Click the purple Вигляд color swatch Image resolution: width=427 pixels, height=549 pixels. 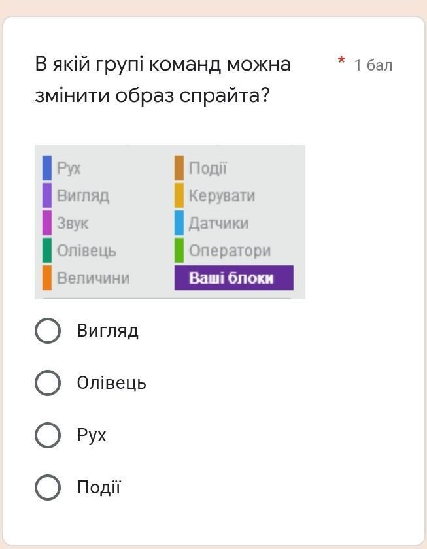click(x=47, y=195)
